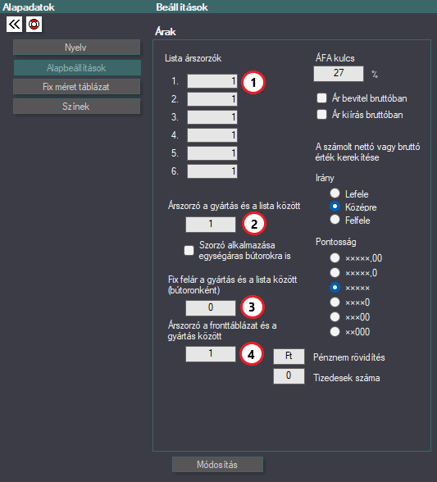This screenshot has width=437, height=482.
Task: Open Fix méret táblázat section
Action: click(76, 87)
